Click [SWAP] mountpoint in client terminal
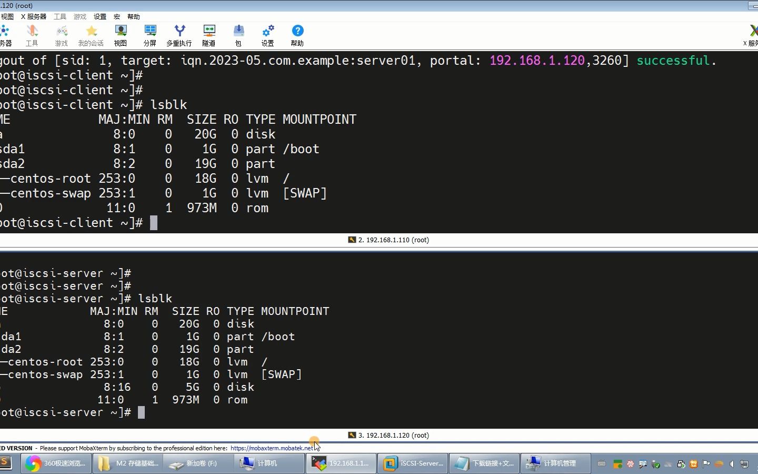 (x=305, y=193)
